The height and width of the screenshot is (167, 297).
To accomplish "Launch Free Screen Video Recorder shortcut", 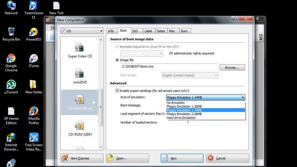I will [33, 142].
